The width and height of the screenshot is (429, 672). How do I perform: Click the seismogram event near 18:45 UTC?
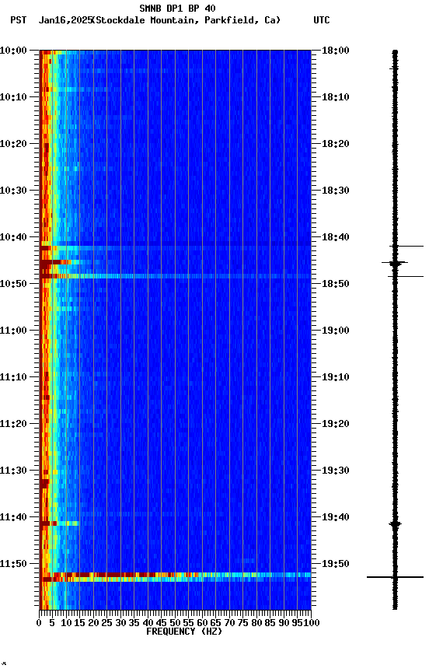point(395,262)
